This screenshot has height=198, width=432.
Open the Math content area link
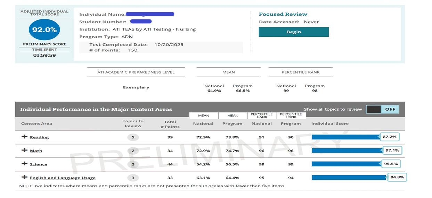click(36, 151)
